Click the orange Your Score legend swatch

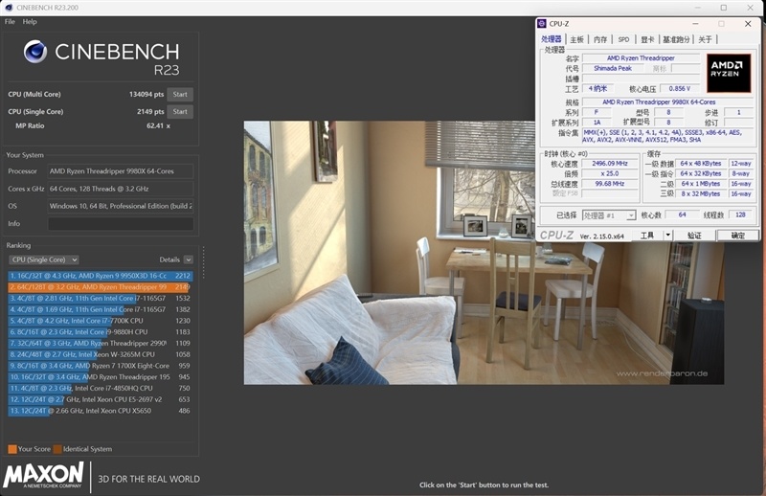pyautogui.click(x=11, y=448)
